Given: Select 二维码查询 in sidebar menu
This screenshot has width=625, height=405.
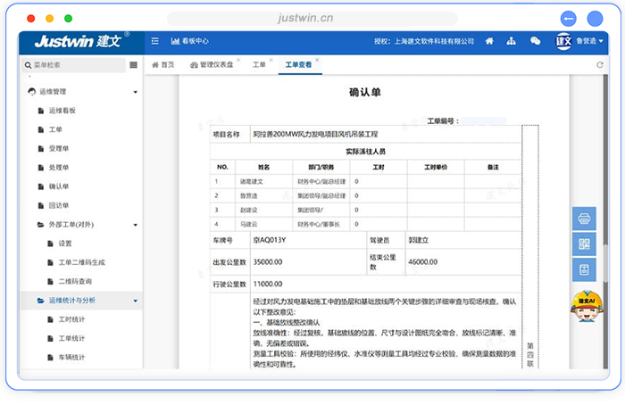Looking at the screenshot, I should pyautogui.click(x=75, y=281).
